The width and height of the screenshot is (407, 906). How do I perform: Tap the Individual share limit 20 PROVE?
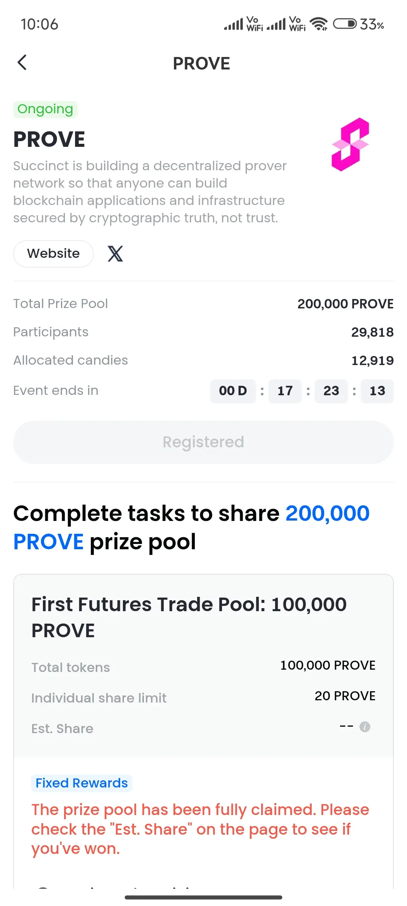pos(345,696)
